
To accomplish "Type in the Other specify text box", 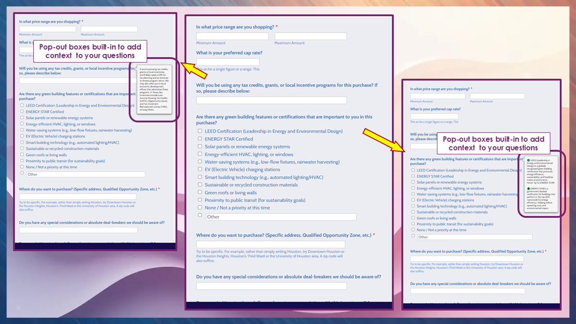I will pyautogui.click(x=281, y=216).
